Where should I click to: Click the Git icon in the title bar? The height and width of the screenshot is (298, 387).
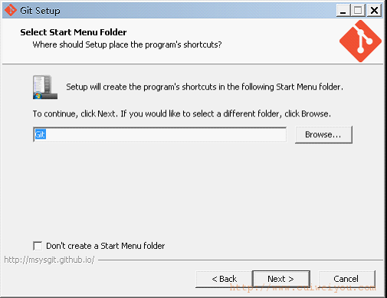11,11
